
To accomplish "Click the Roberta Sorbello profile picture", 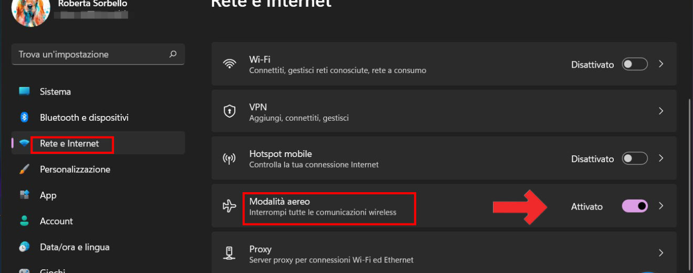I will 30,10.
